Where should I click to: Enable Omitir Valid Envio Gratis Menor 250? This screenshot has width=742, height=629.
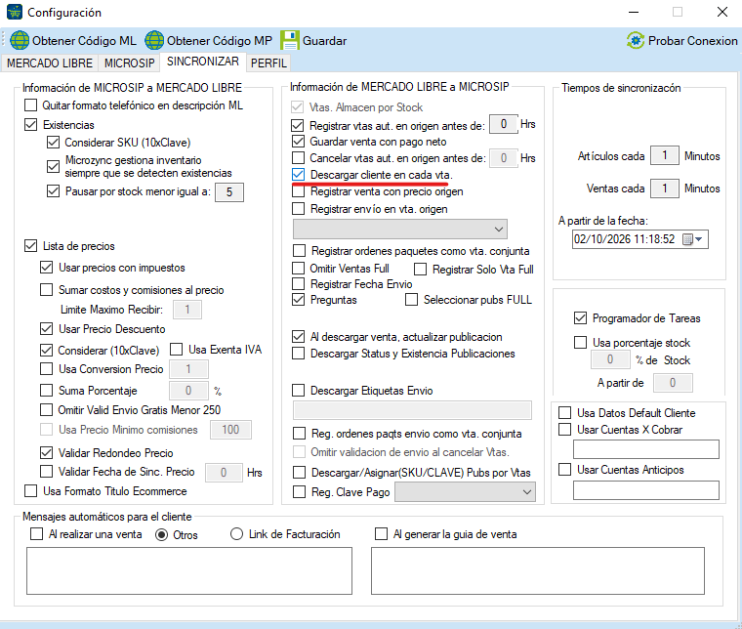pos(47,409)
